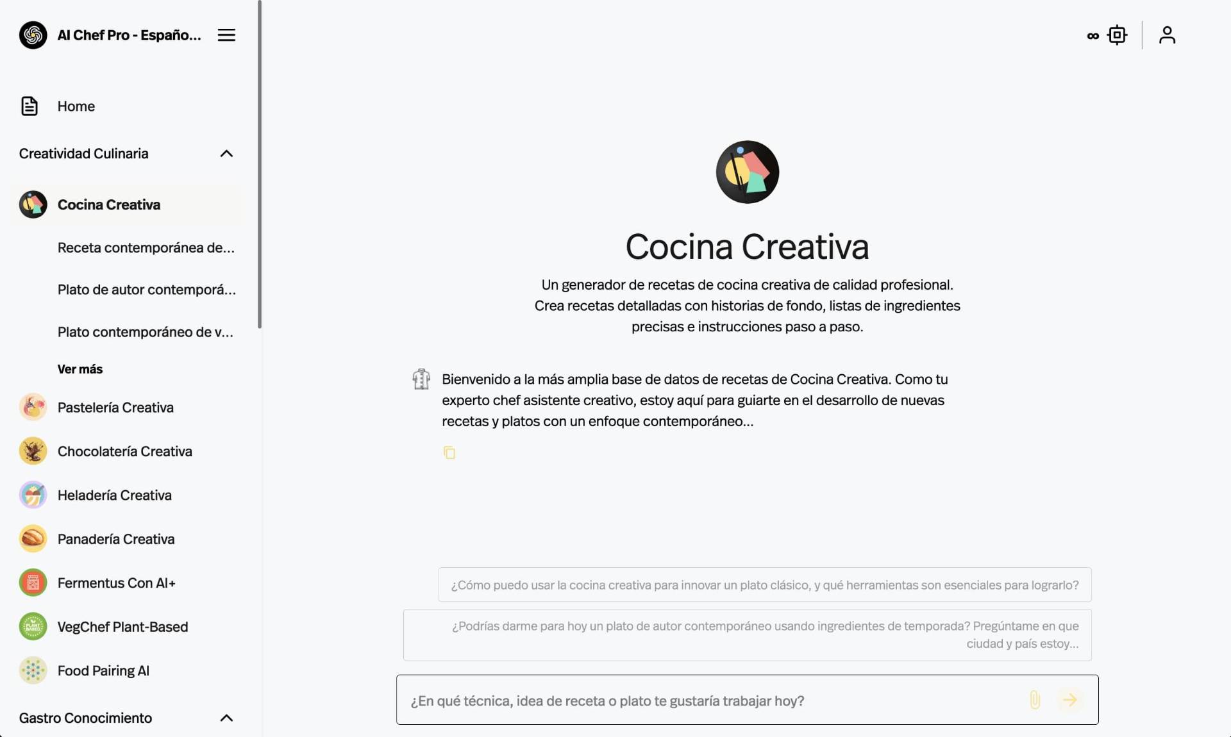This screenshot has height=737, width=1231.
Task: Click the paperclip attachment icon
Action: tap(1034, 700)
